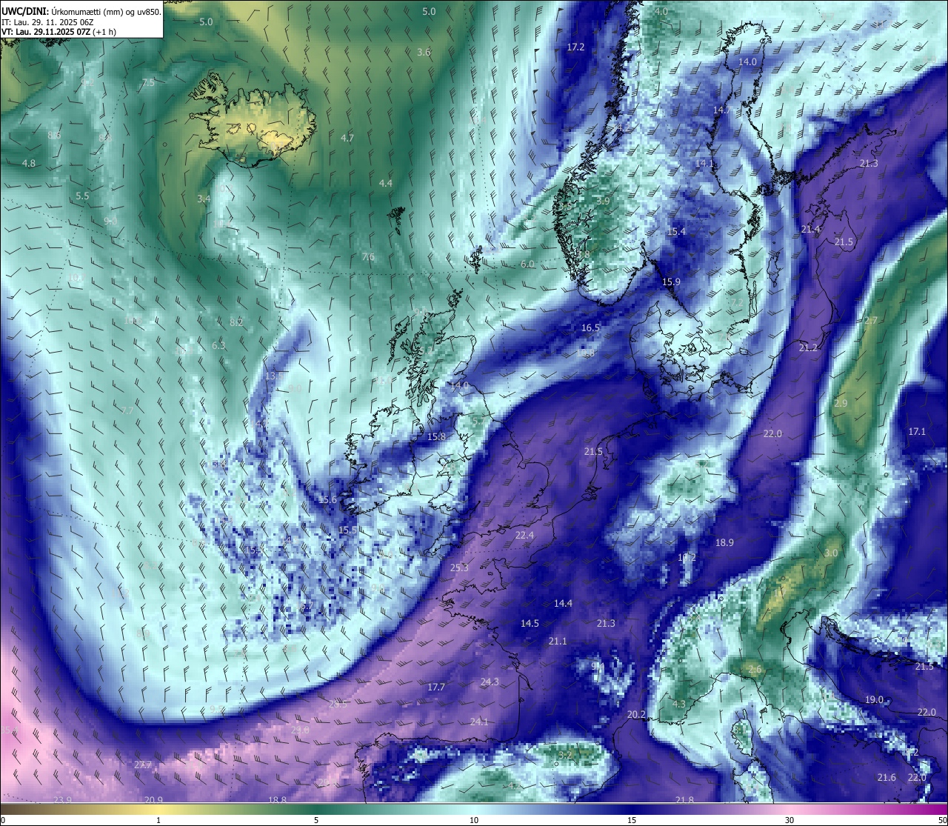Image resolution: width=948 pixels, height=826 pixels.
Task: Click the 17.1 value label at the right edge
Action: (x=917, y=432)
